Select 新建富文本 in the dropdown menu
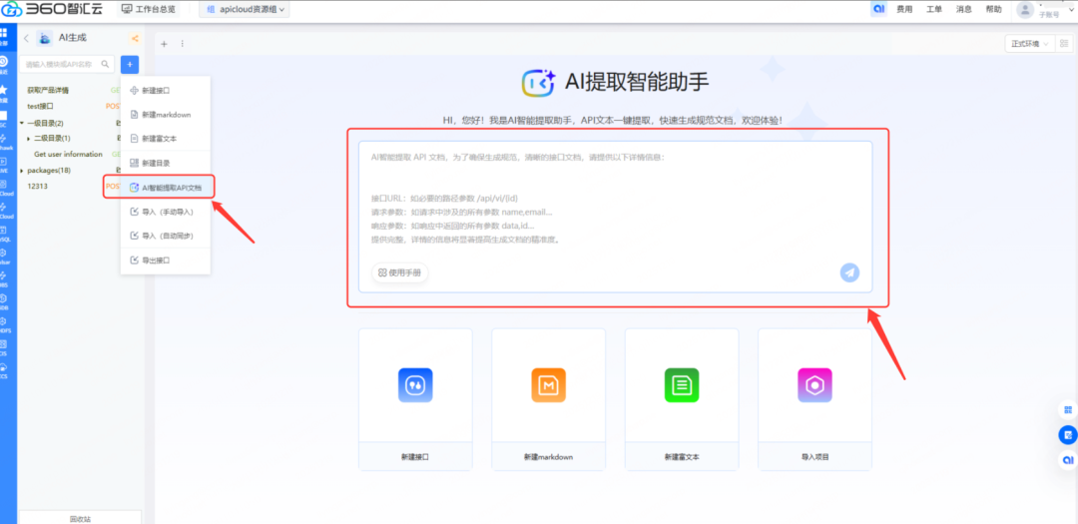 click(165, 138)
